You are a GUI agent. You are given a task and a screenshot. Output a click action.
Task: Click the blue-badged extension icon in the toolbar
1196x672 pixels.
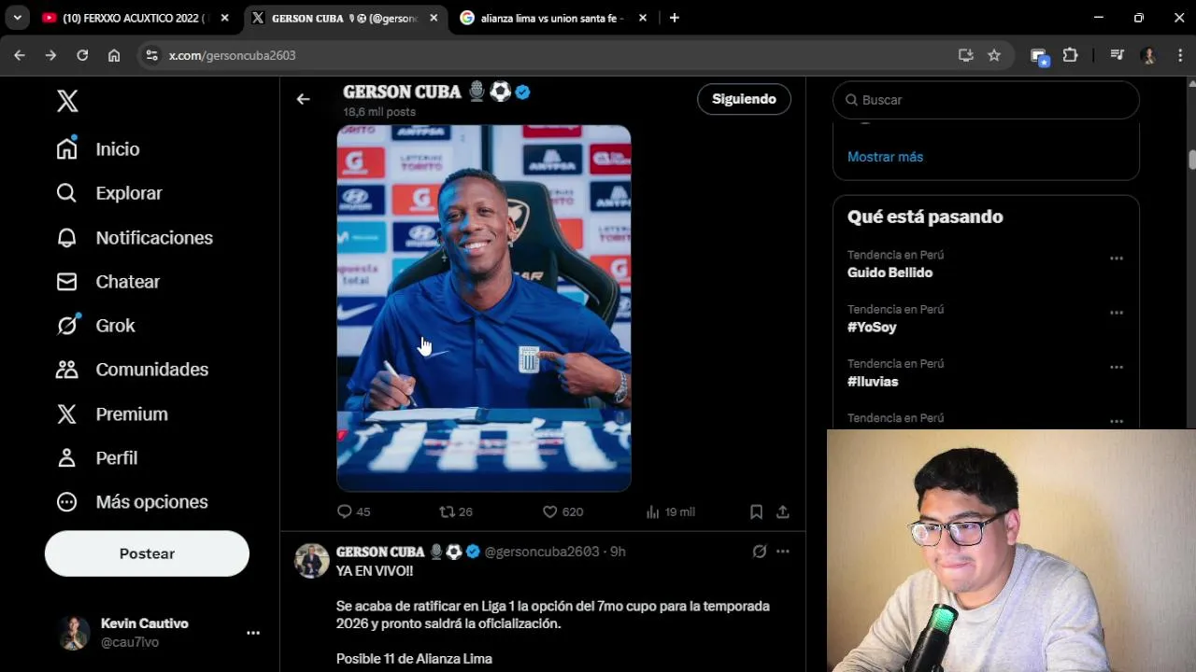click(1039, 56)
